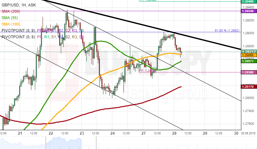Image resolution: width=257 pixels, height=149 pixels.
Task: Click date label 23 on time axis
Action: (x=82, y=133)
